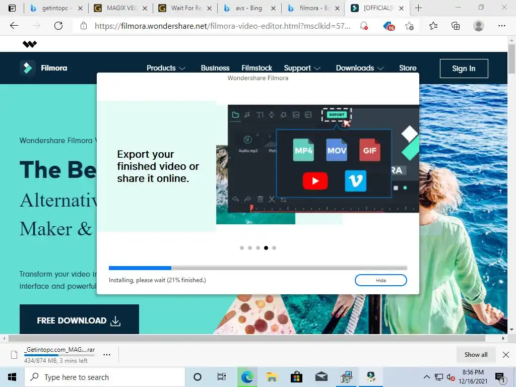Click the notification bell icon in address bar
The height and width of the screenshot is (387, 516).
(x=364, y=26)
